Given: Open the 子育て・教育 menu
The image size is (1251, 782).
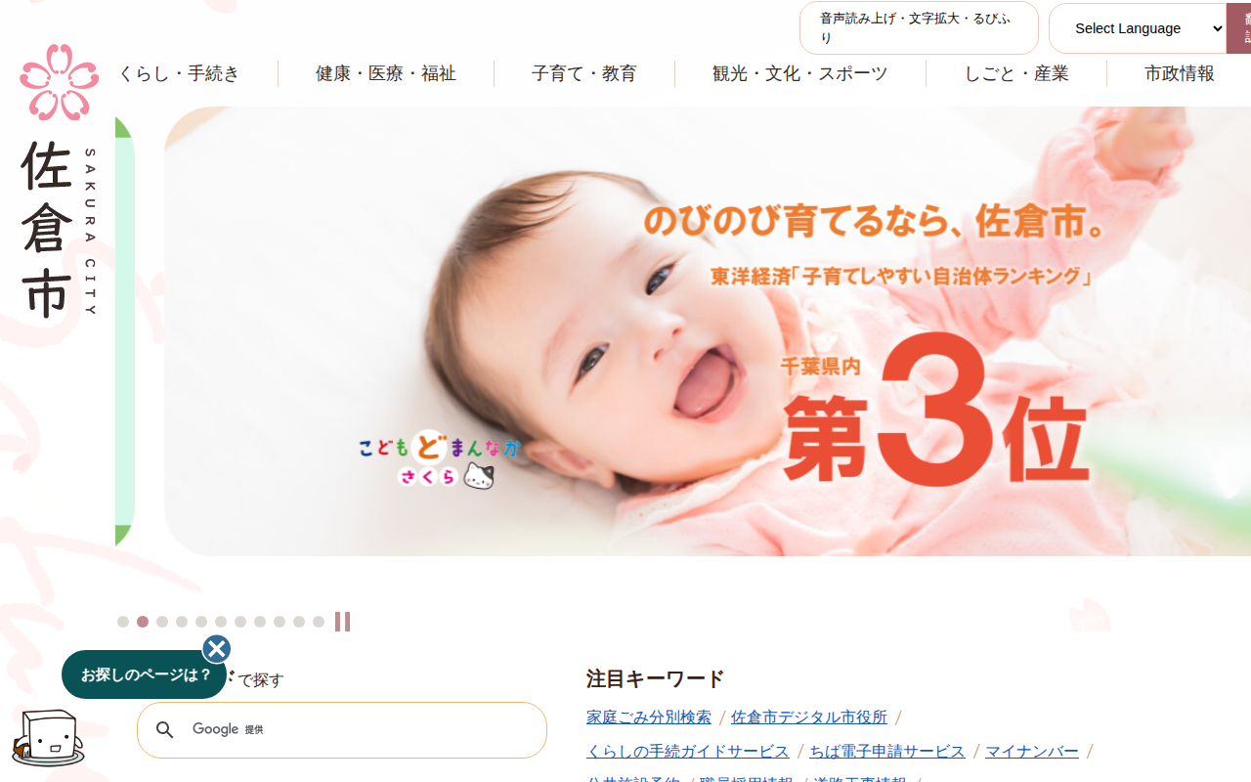Looking at the screenshot, I should (x=584, y=73).
